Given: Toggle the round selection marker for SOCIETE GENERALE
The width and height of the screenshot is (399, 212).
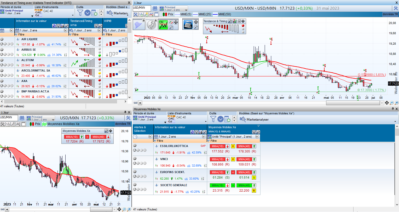Looking at the screenshot, I should click(135, 185).
